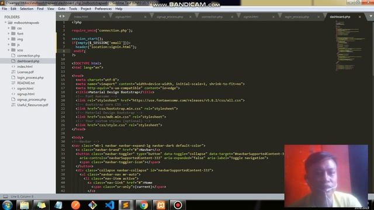Image resolution: width=374 pixels, height=210 pixels.
Task: Open Visual Studio Code from the taskbar
Action: pos(109,205)
